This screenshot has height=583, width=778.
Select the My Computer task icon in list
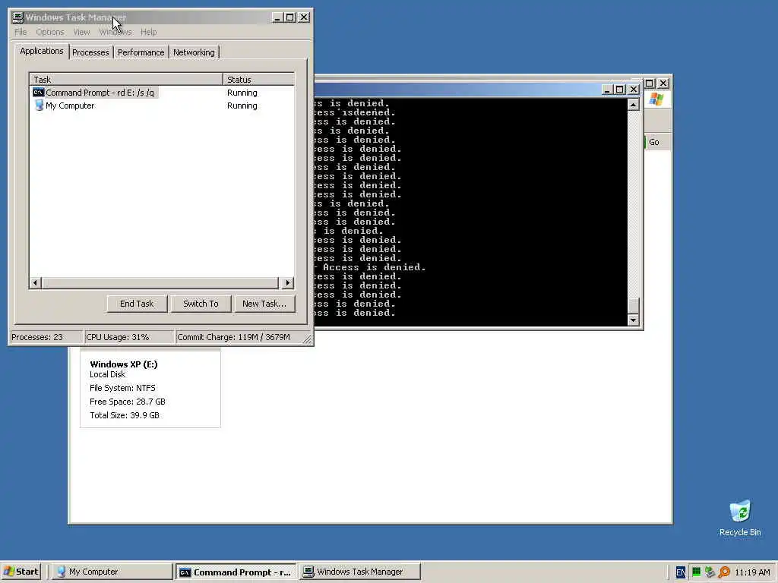[40, 105]
